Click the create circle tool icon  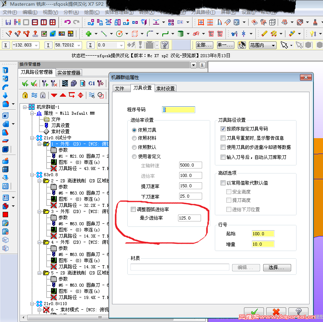(119, 34)
